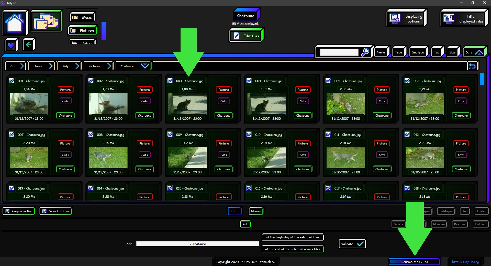Click the Add text field containing - Chatoune
The height and width of the screenshot is (266, 491).
(198, 244)
